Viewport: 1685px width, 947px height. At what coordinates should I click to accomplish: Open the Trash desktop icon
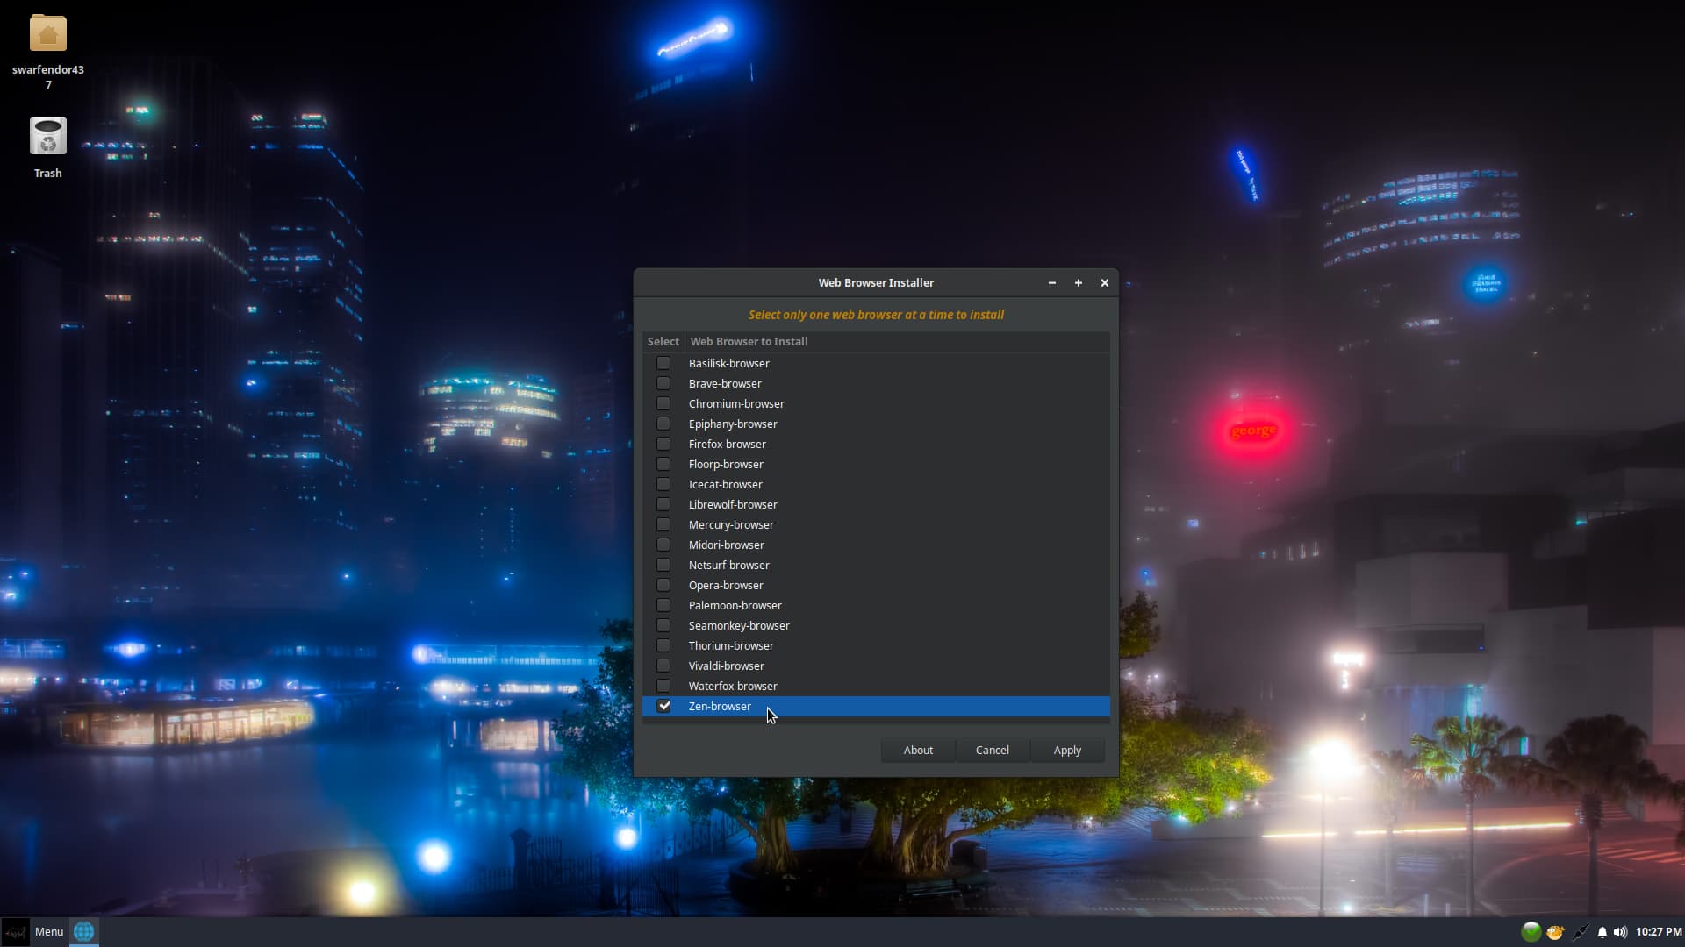coord(47,137)
